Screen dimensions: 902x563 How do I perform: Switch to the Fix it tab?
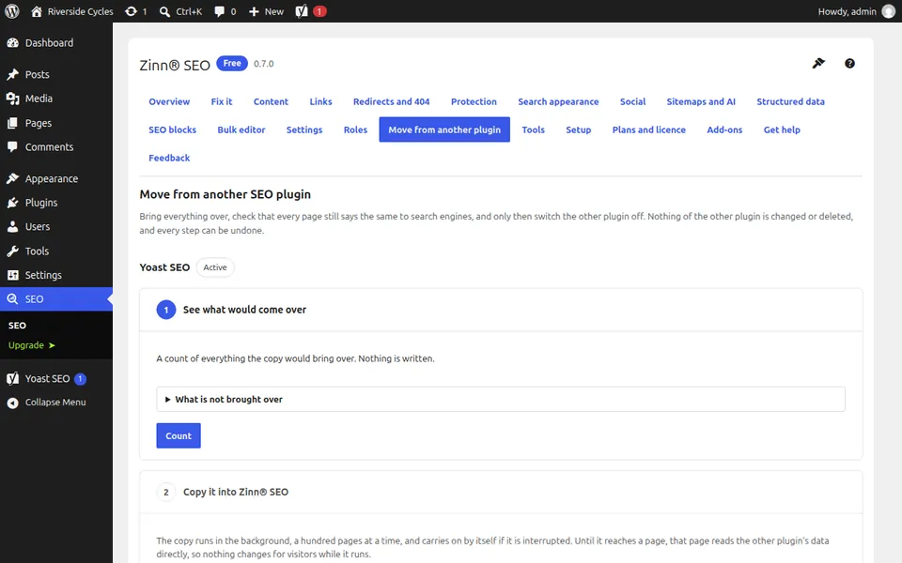222,101
